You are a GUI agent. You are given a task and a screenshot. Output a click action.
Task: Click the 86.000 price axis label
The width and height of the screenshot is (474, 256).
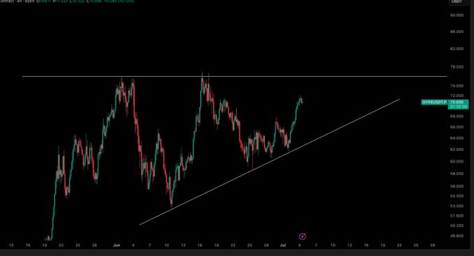(457, 32)
